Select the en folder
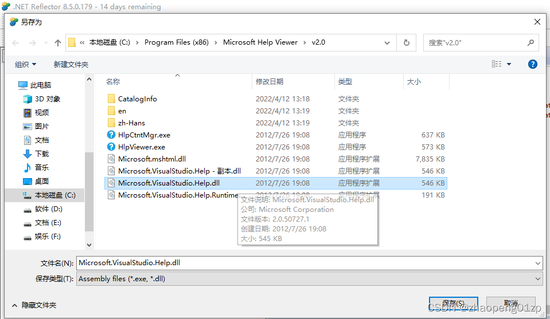 275,111
